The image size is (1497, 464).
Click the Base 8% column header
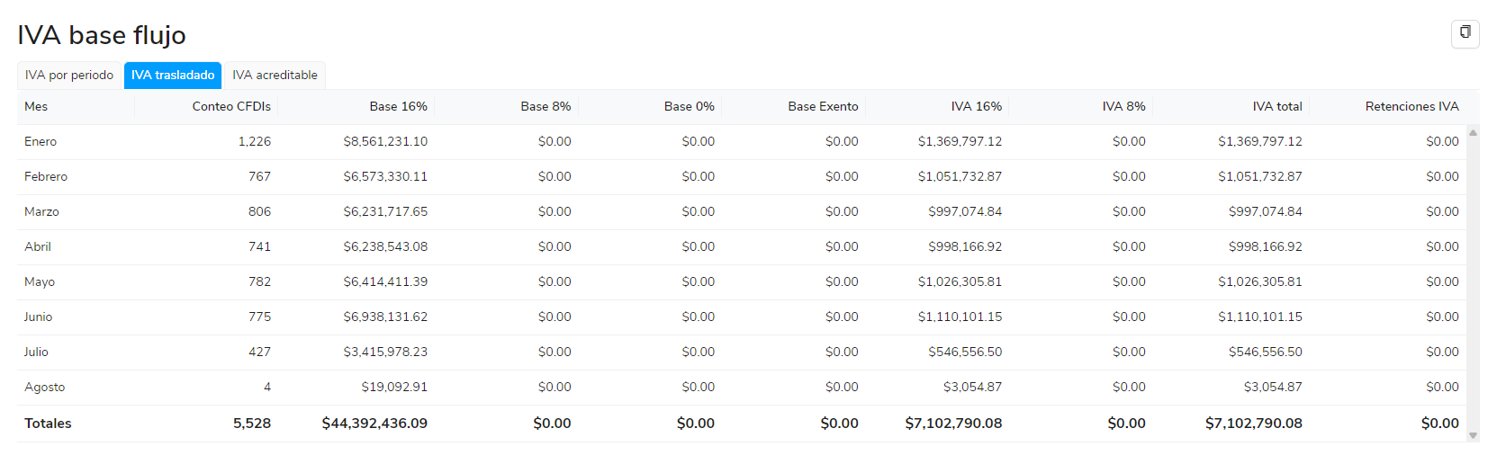(x=546, y=106)
